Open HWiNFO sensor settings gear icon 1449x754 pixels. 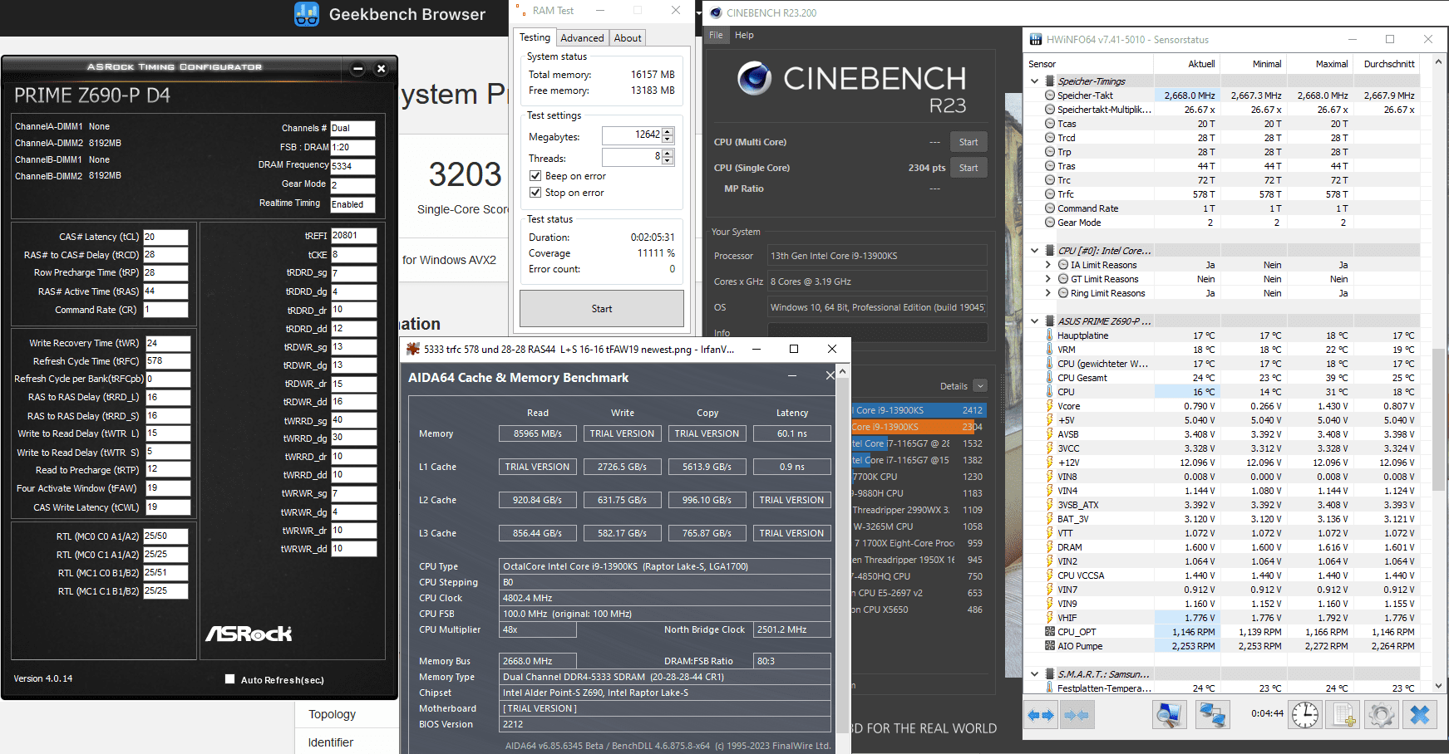(1382, 715)
